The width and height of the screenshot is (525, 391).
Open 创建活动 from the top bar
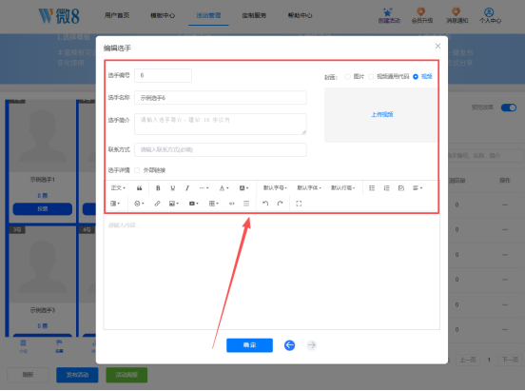tap(389, 16)
